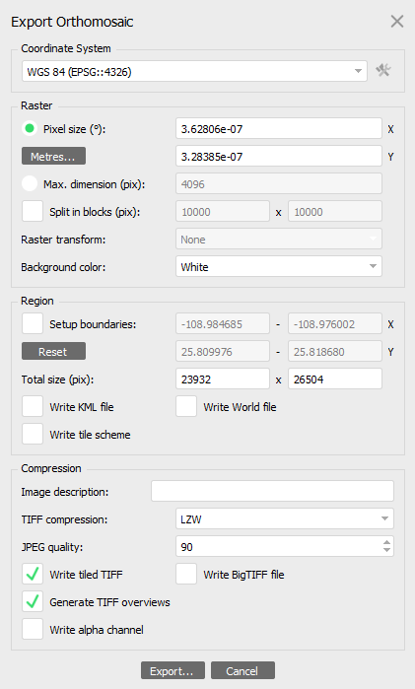Enable Split in blocks checkbox
Viewport: 415px width, 689px height.
click(x=33, y=211)
